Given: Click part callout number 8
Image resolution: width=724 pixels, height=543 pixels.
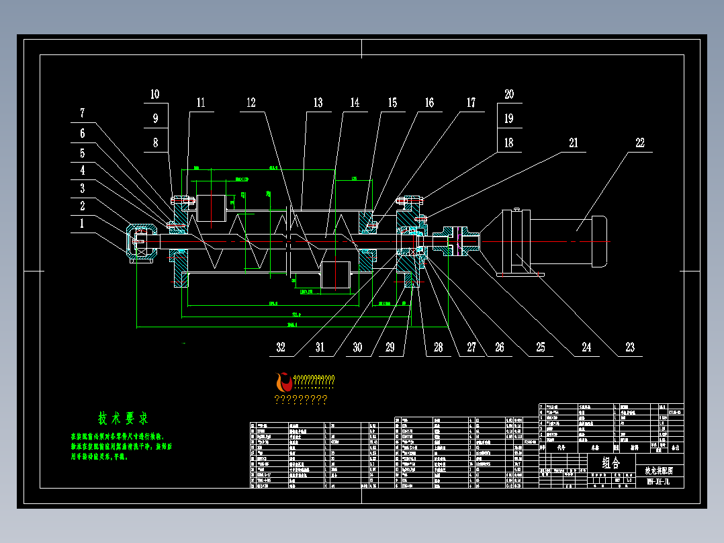Looking at the screenshot, I should (x=156, y=142).
